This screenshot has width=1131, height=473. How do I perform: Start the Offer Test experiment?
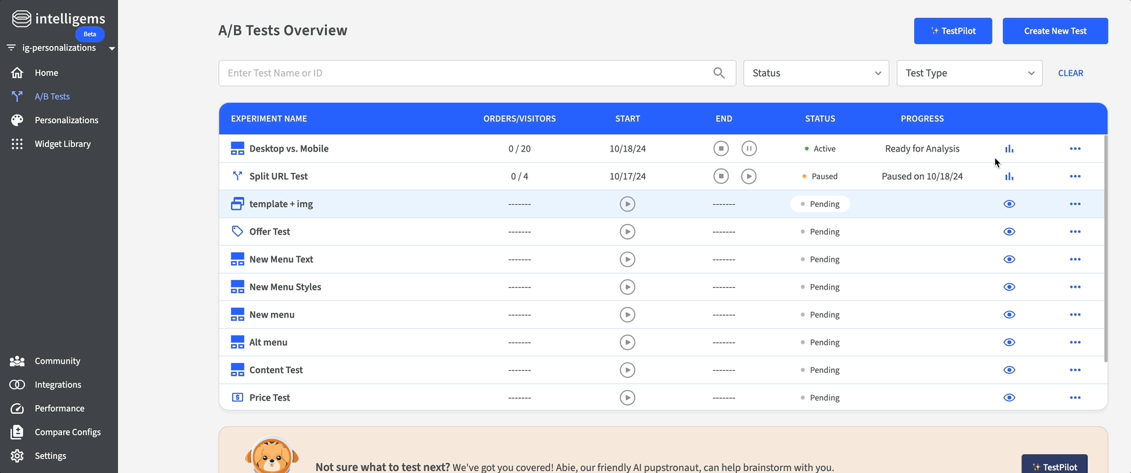point(627,232)
